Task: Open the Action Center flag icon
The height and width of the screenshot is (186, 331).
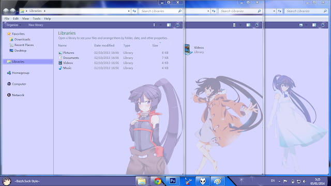Action: pyautogui.click(x=285, y=181)
